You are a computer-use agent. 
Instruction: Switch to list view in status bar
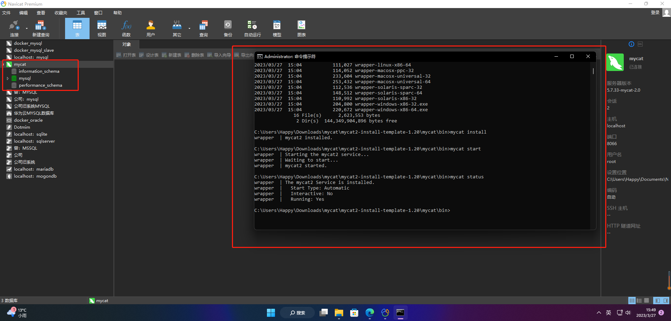tap(639, 300)
